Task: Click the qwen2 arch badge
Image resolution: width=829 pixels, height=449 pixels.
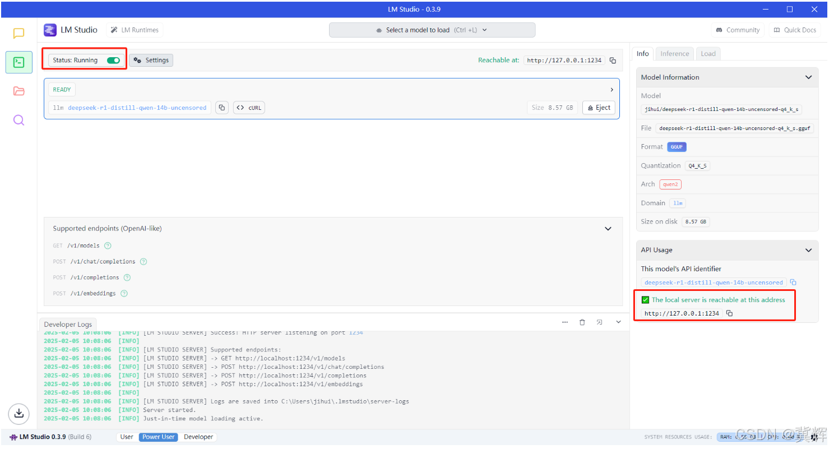Action: pyautogui.click(x=670, y=184)
